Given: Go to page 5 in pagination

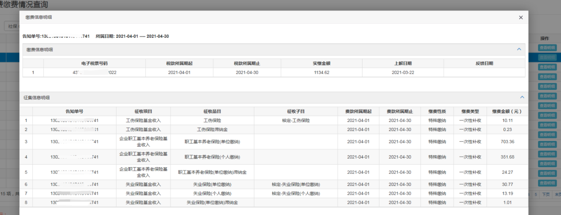Looking at the screenshot, I should 535,194.
